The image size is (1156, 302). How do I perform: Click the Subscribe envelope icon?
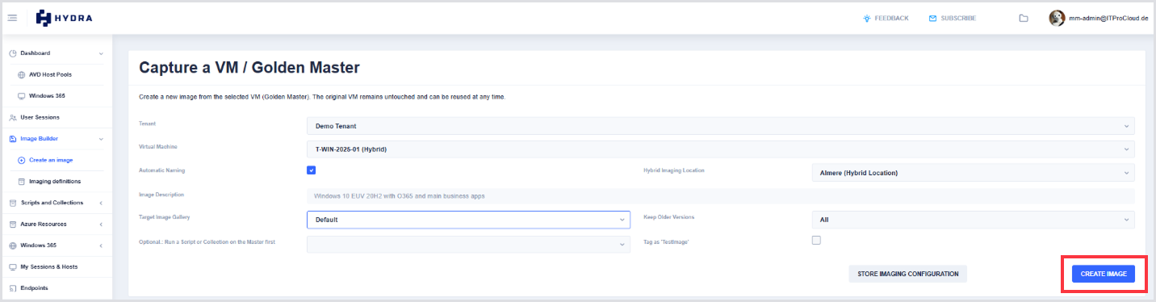[x=932, y=18]
